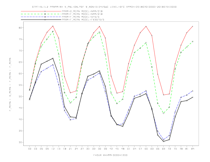Click the red solid legend line sample
This screenshot has height=162, width=210.
(x=41, y=11)
